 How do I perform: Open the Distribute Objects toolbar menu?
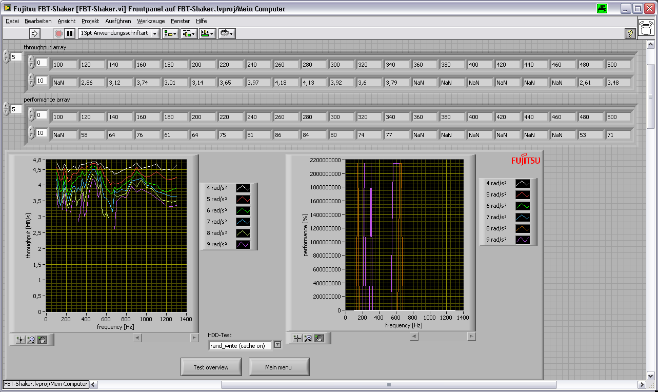(x=189, y=33)
